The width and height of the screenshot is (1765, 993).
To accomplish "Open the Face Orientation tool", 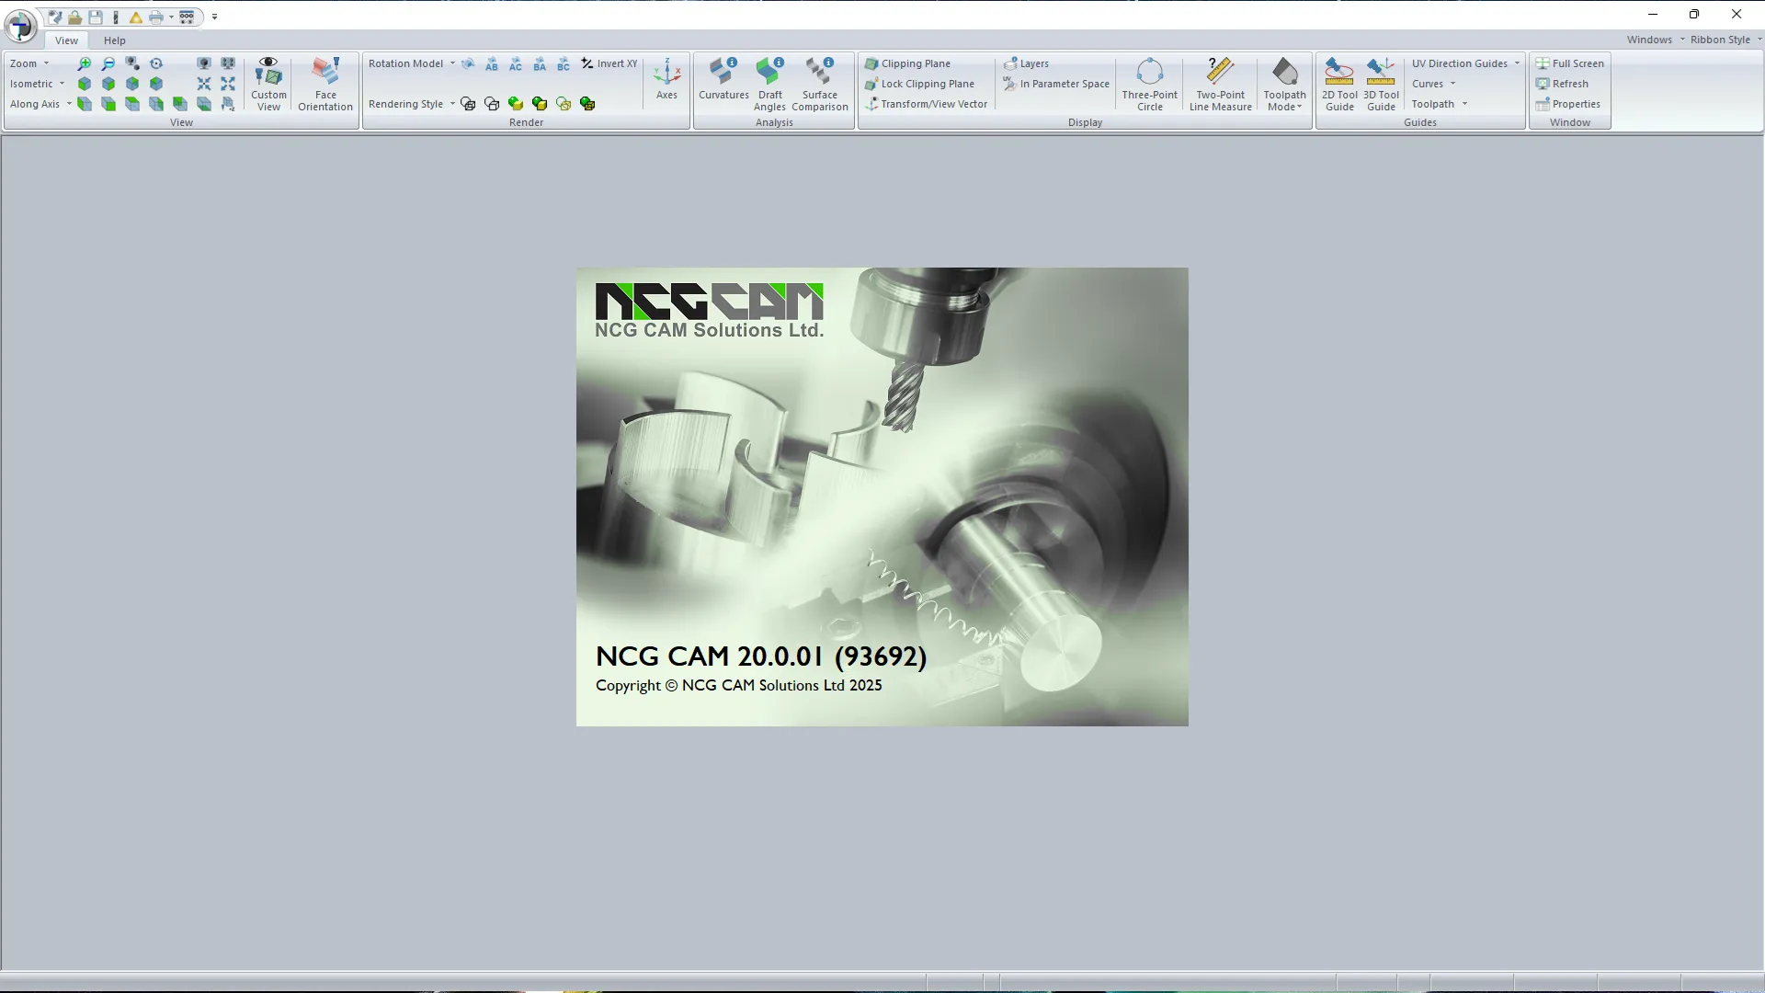I will point(325,84).
